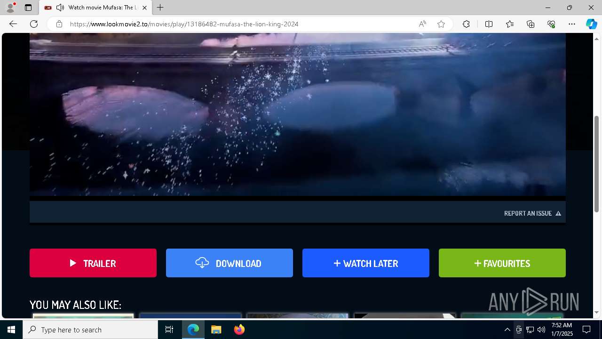Click the taskbar search box
Image resolution: width=602 pixels, height=339 pixels.
pos(90,330)
